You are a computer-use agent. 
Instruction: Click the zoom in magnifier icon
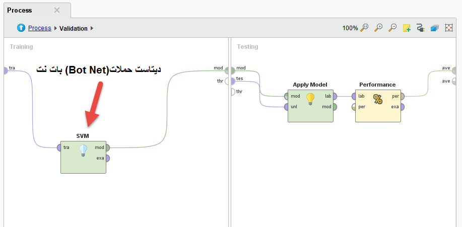click(x=379, y=28)
